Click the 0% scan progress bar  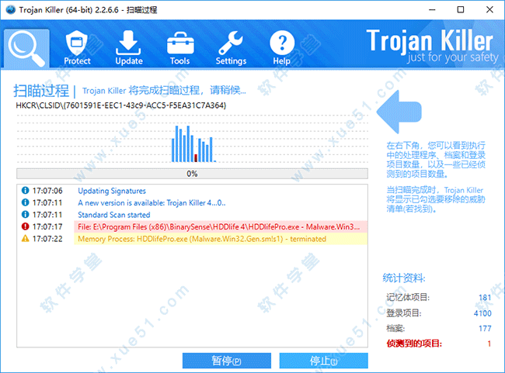[x=192, y=174]
